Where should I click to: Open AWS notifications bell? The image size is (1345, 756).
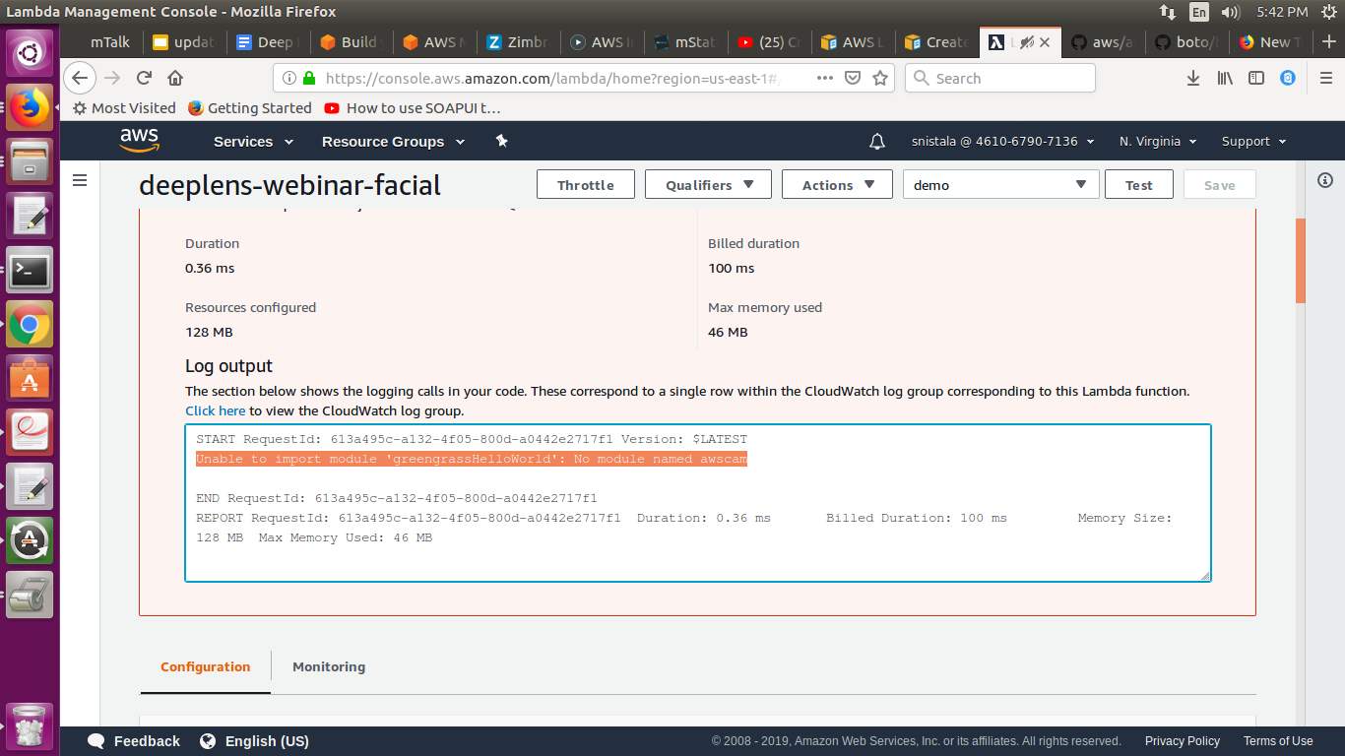pos(877,142)
